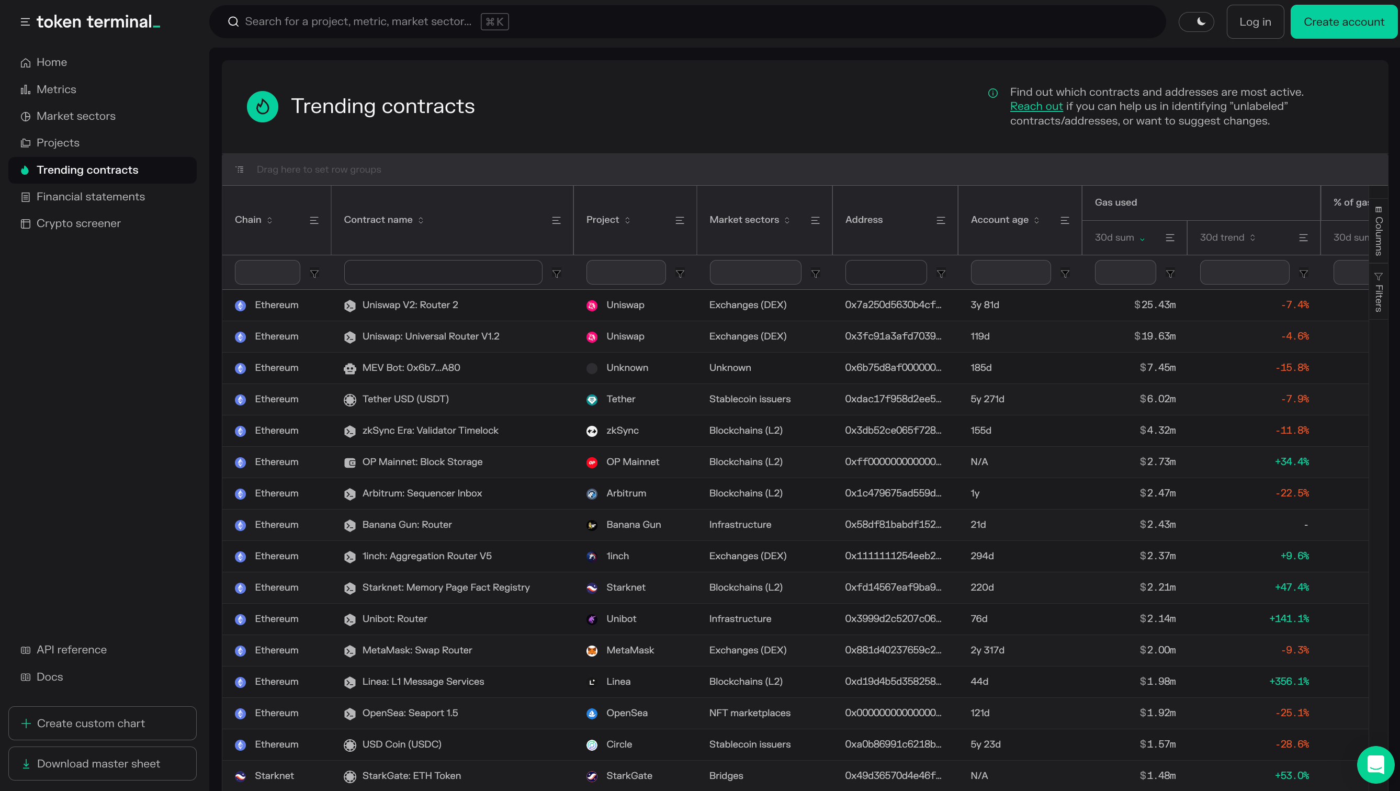Toggle dark mode moon switch
Viewport: 1400px width, 791px height.
click(1196, 22)
